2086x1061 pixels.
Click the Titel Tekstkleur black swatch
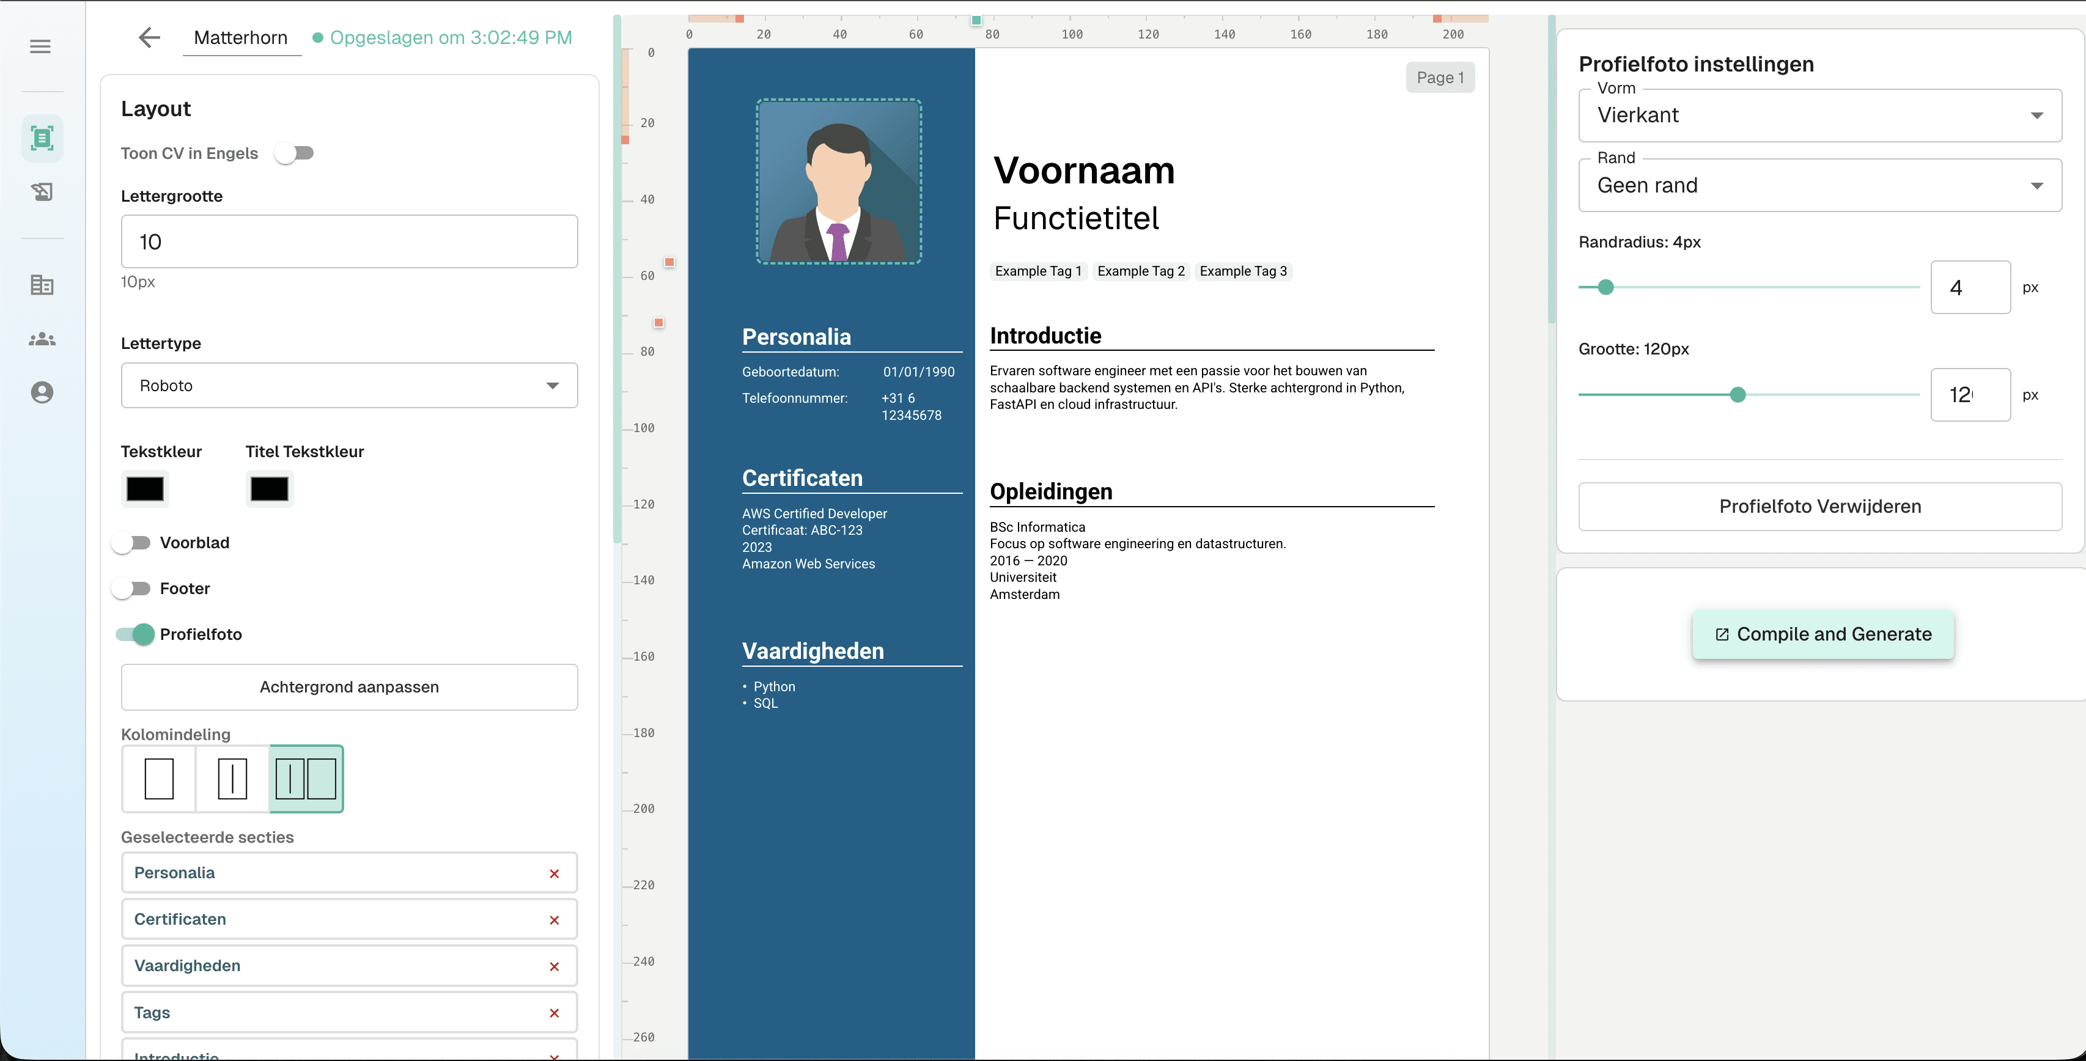coord(270,489)
